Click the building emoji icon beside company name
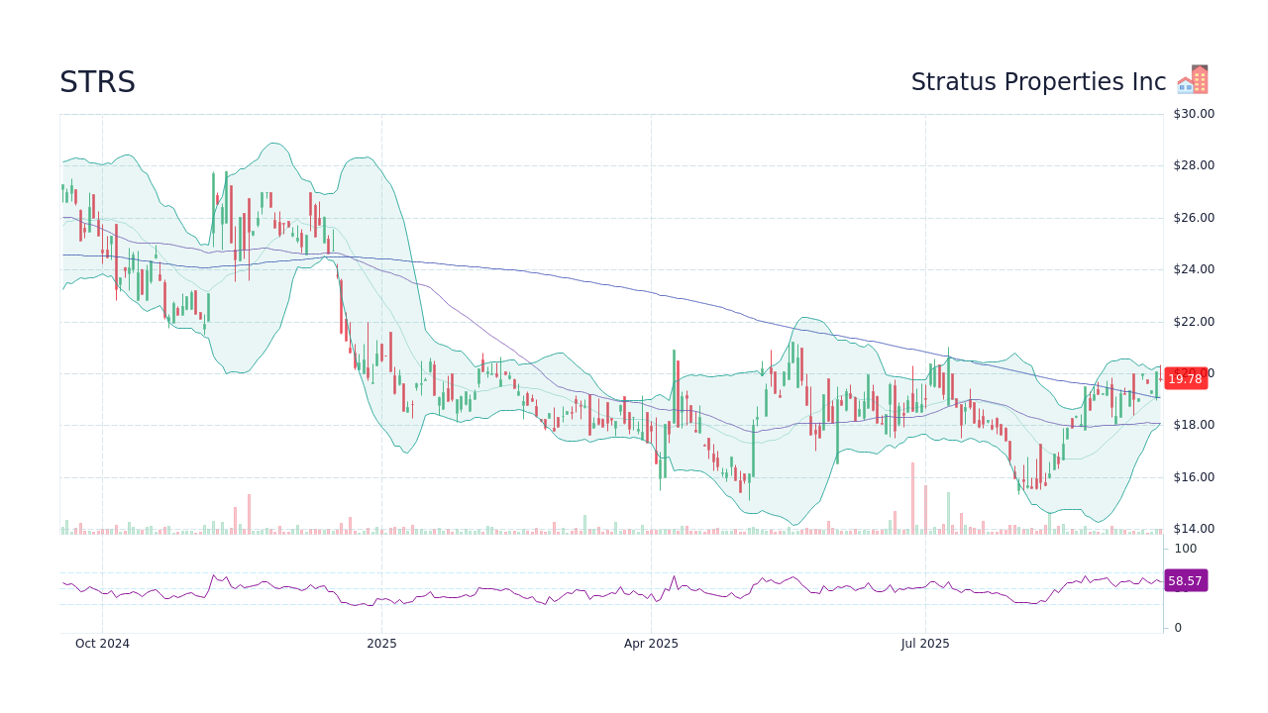The height and width of the screenshot is (713, 1268). click(1193, 80)
